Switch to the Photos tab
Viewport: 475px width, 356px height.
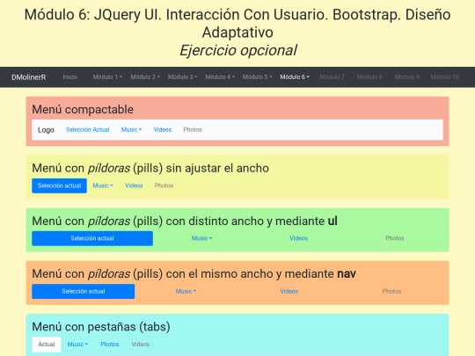[x=110, y=345]
